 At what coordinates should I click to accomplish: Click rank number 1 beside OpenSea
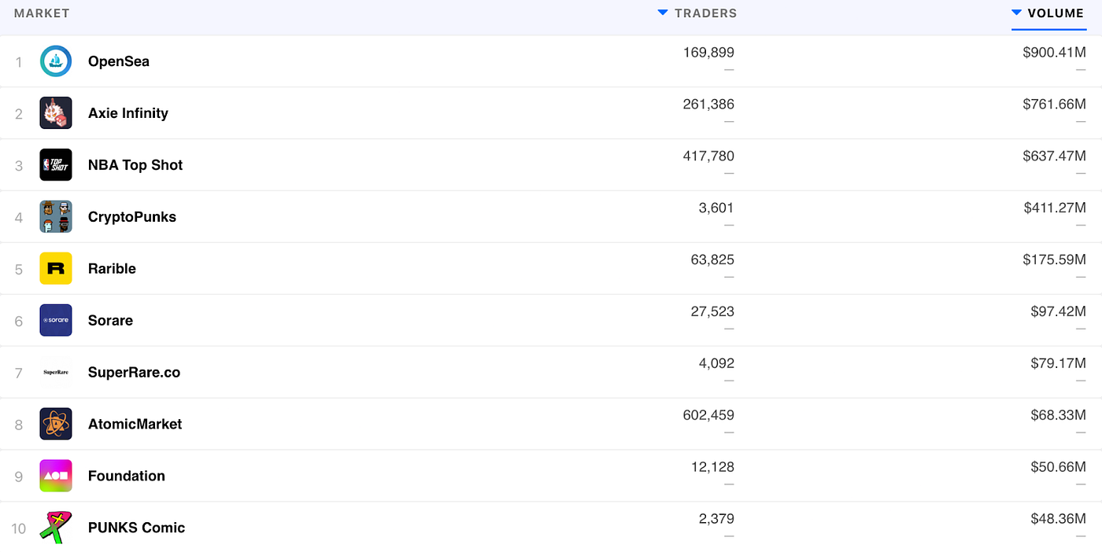pyautogui.click(x=19, y=61)
